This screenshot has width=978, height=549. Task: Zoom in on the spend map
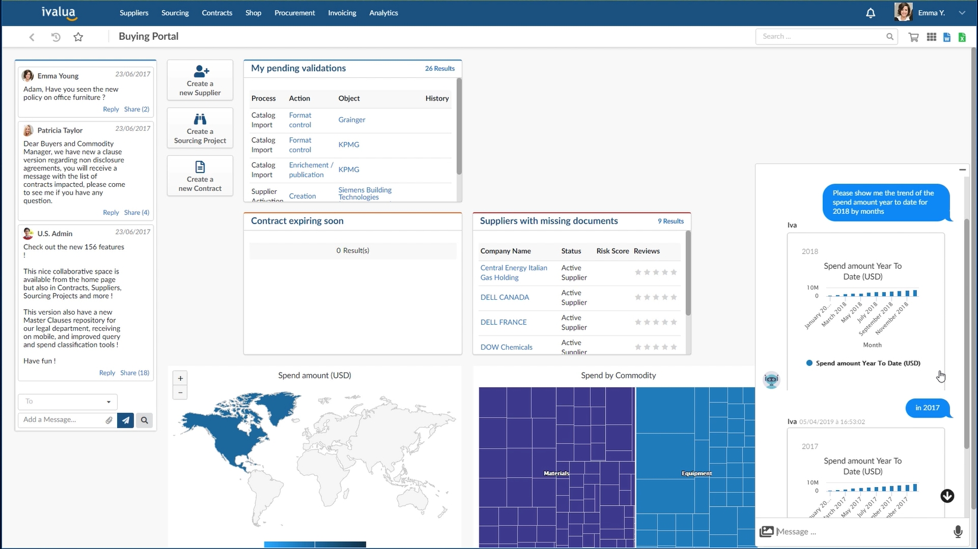[x=180, y=378]
